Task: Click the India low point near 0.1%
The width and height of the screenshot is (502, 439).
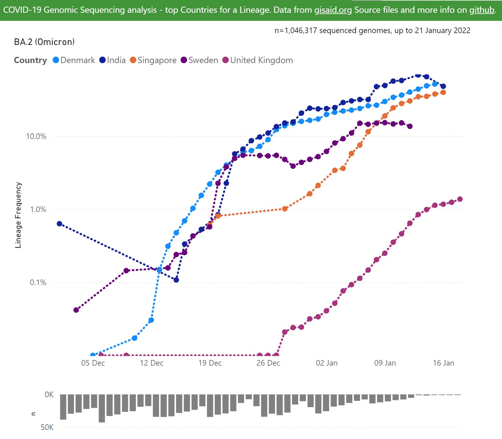Action: (176, 280)
